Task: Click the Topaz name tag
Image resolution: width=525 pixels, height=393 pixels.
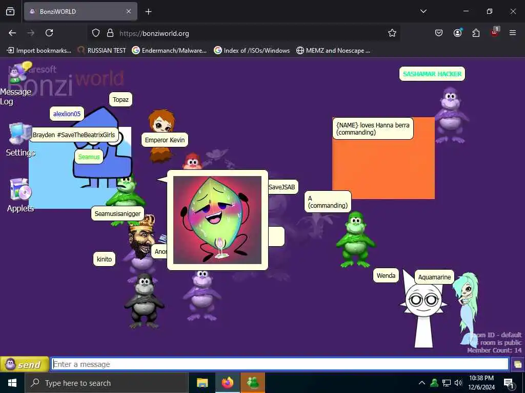Action: 120,100
